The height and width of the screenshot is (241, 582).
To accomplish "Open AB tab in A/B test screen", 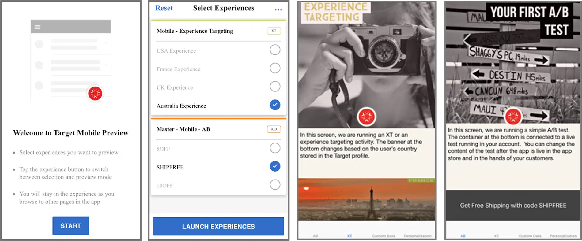I will point(463,236).
